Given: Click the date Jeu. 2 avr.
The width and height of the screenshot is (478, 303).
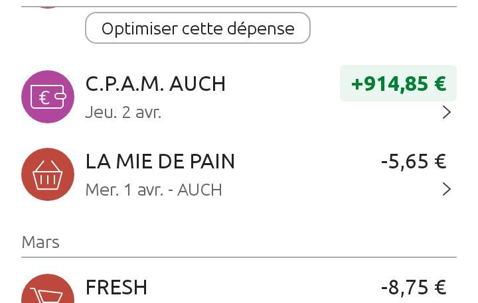Looking at the screenshot, I should (123, 113).
